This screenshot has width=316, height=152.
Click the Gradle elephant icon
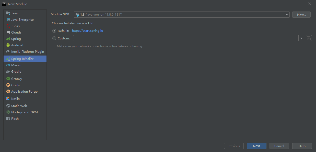click(8, 72)
